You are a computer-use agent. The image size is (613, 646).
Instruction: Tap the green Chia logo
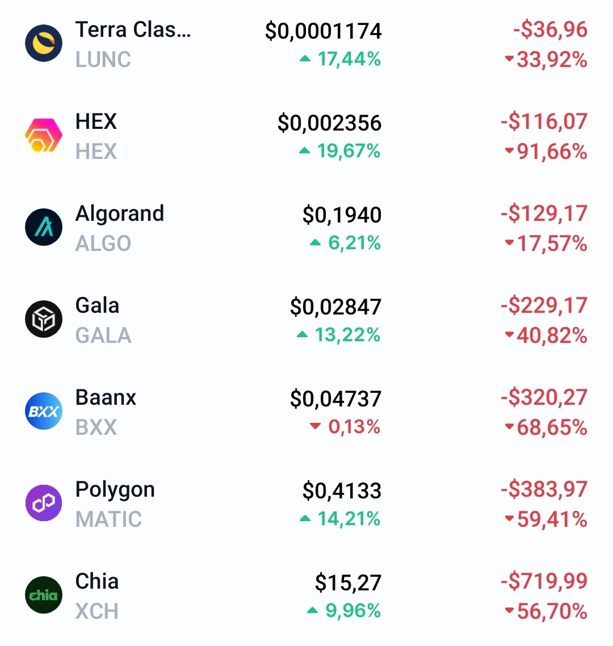44,595
